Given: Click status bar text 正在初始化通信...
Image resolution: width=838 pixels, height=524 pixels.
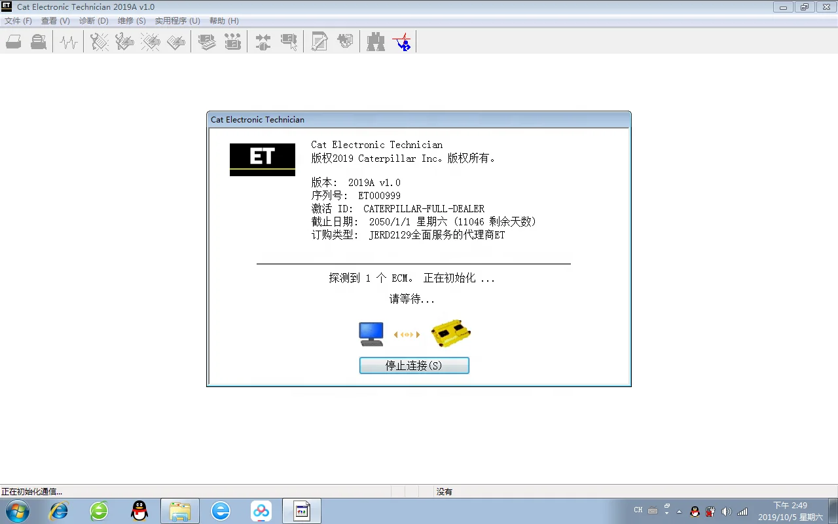Looking at the screenshot, I should point(31,491).
